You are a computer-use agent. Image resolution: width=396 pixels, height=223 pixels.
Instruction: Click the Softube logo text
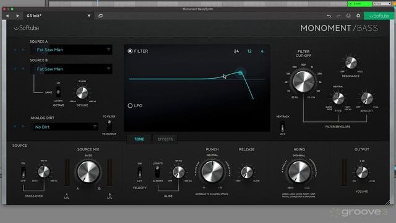point(27,28)
